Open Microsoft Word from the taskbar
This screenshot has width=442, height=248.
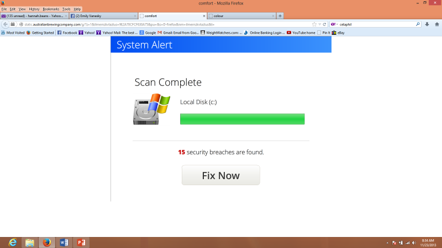(64, 242)
